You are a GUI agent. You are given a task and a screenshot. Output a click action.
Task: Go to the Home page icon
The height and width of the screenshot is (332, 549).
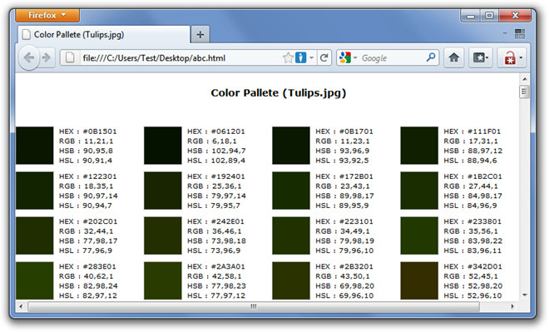click(454, 57)
